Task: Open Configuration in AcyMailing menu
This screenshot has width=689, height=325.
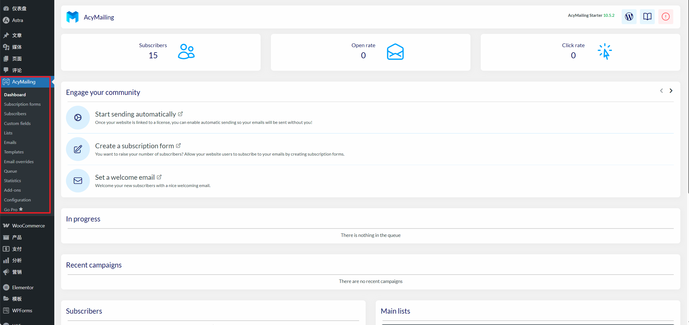Action: click(17, 200)
